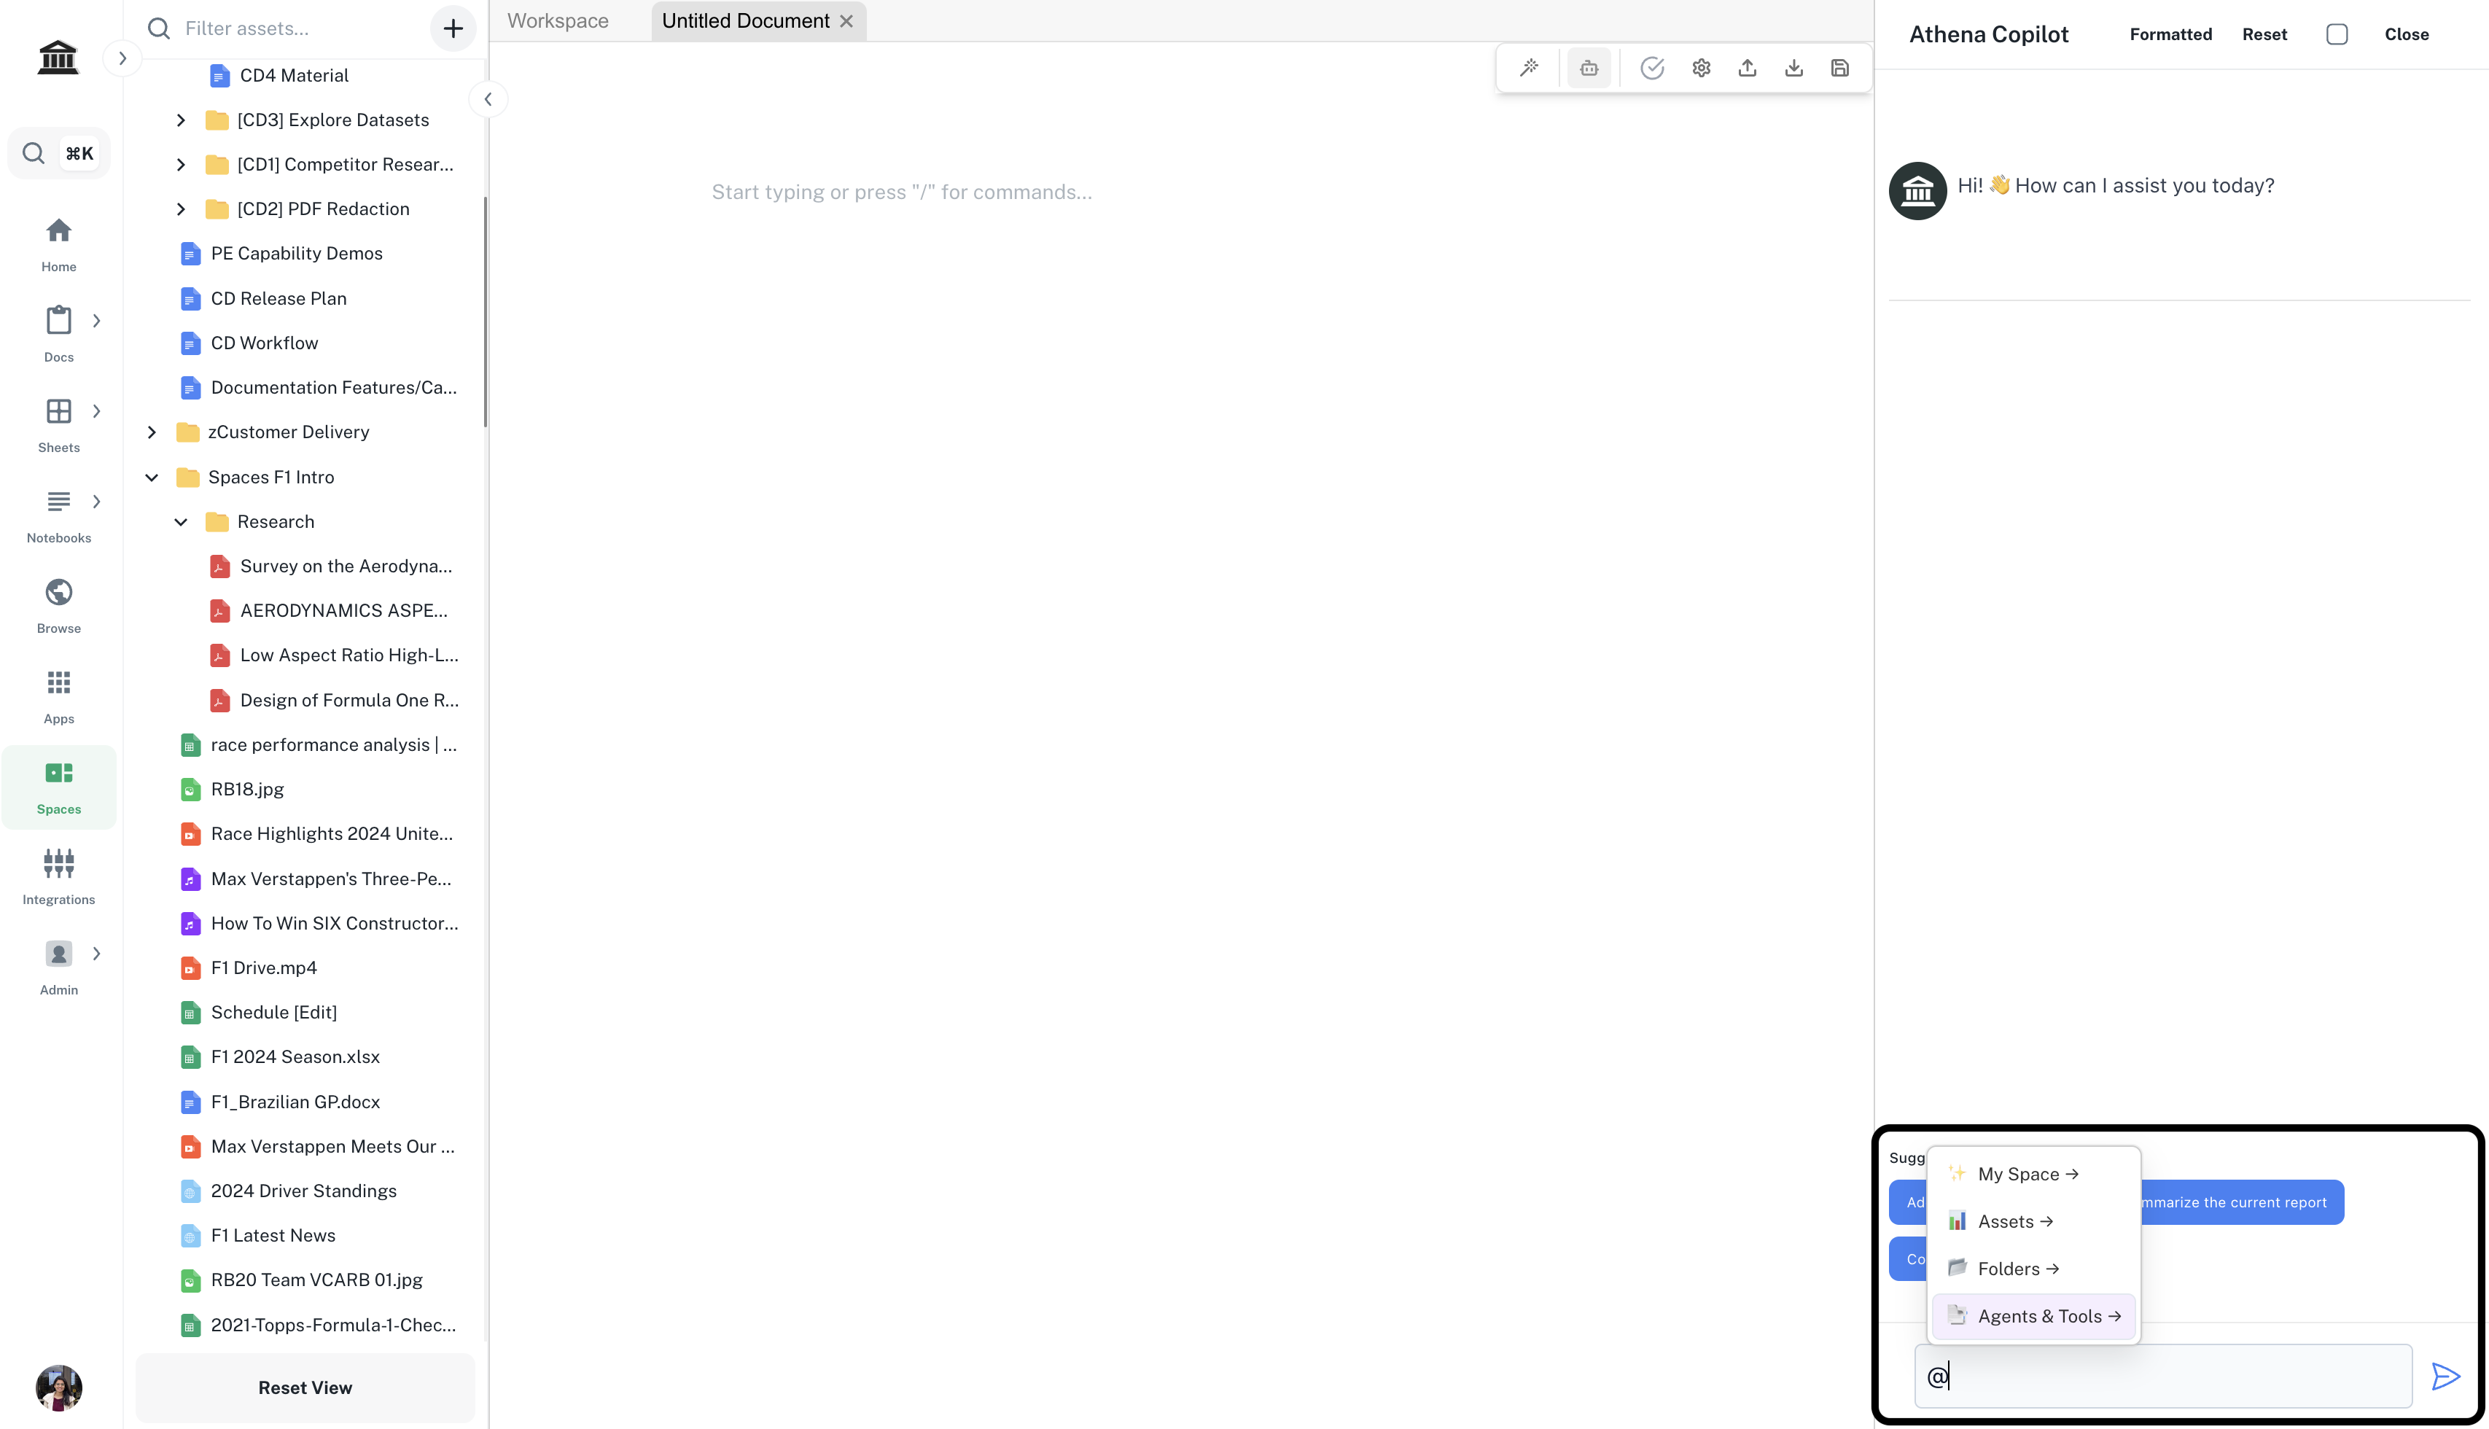Tick the checkbox next to the Reset button
This screenshot has width=2489, height=1429.
click(2337, 34)
